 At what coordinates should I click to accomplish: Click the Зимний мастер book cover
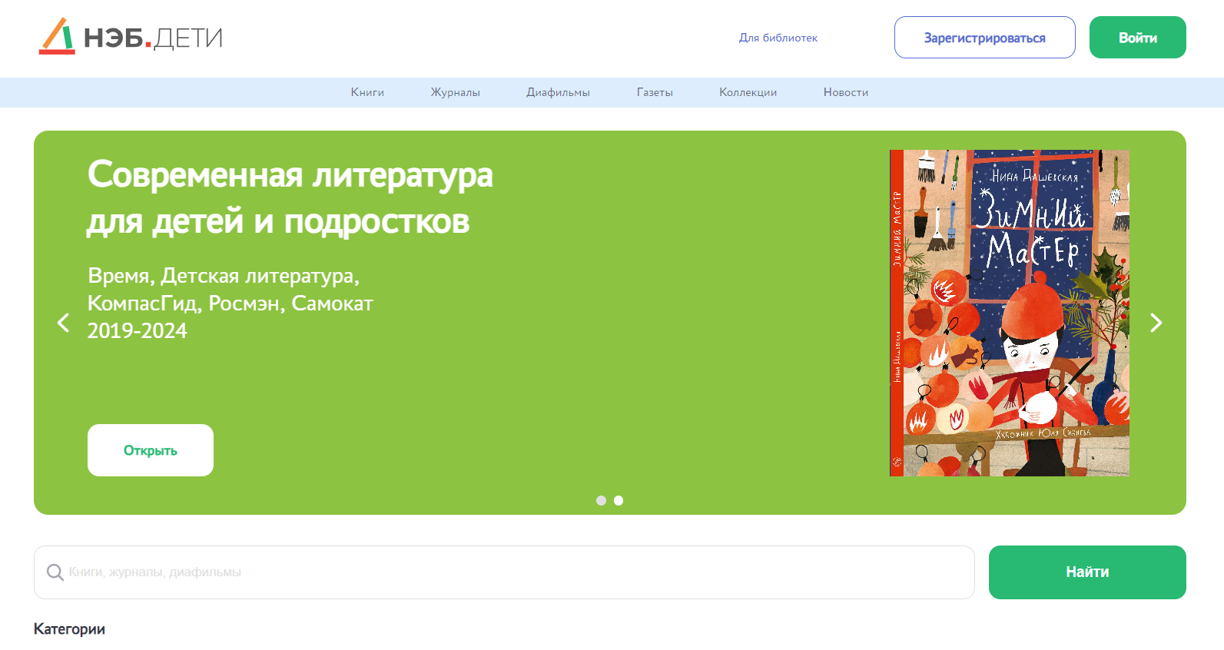1009,313
